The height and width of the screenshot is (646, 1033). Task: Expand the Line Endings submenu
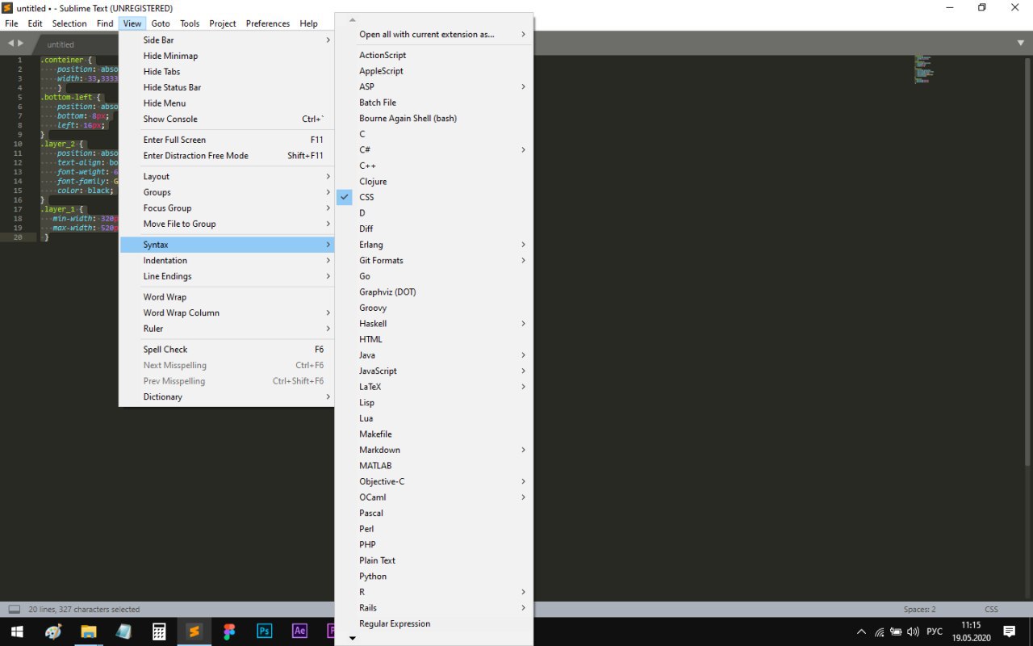[x=227, y=276]
